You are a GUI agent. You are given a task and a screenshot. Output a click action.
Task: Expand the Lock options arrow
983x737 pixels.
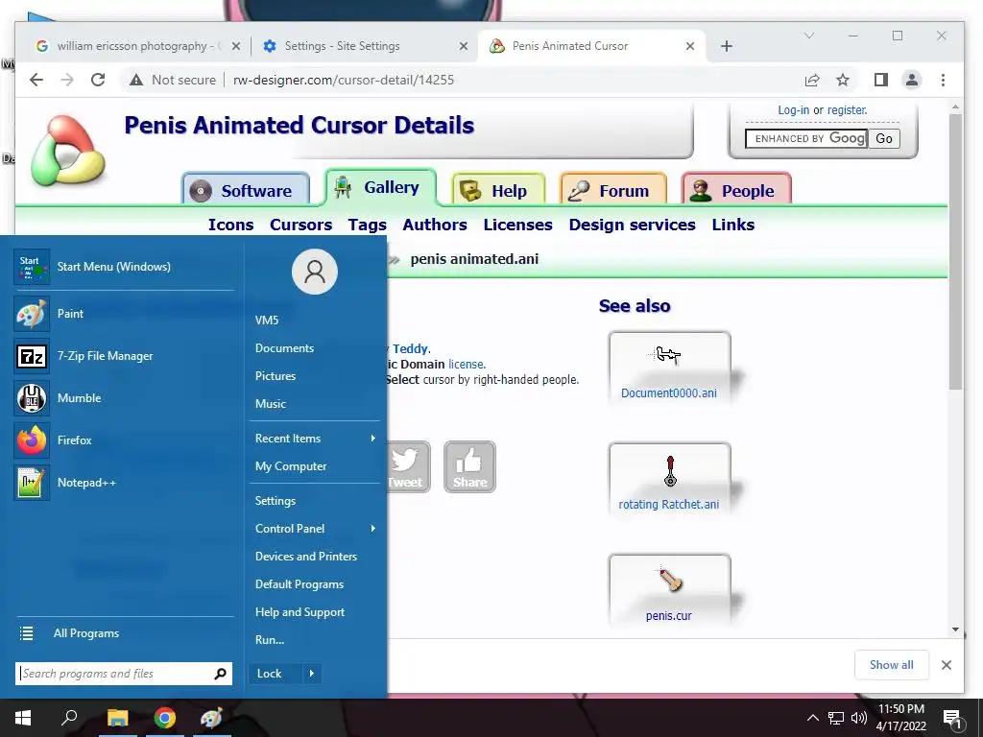click(x=312, y=674)
